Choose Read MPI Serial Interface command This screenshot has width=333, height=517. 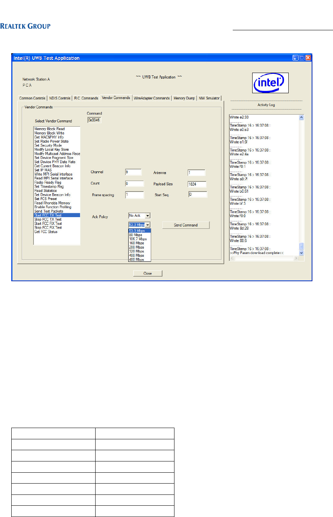click(57, 178)
